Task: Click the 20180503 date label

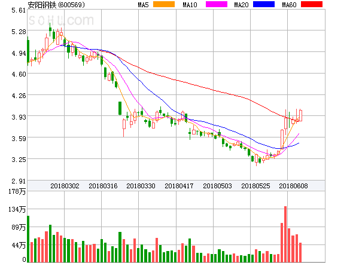Action: coord(217,186)
